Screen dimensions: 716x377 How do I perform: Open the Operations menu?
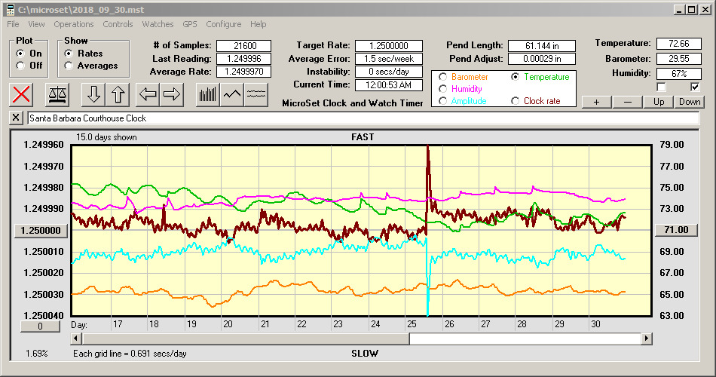[x=74, y=24]
